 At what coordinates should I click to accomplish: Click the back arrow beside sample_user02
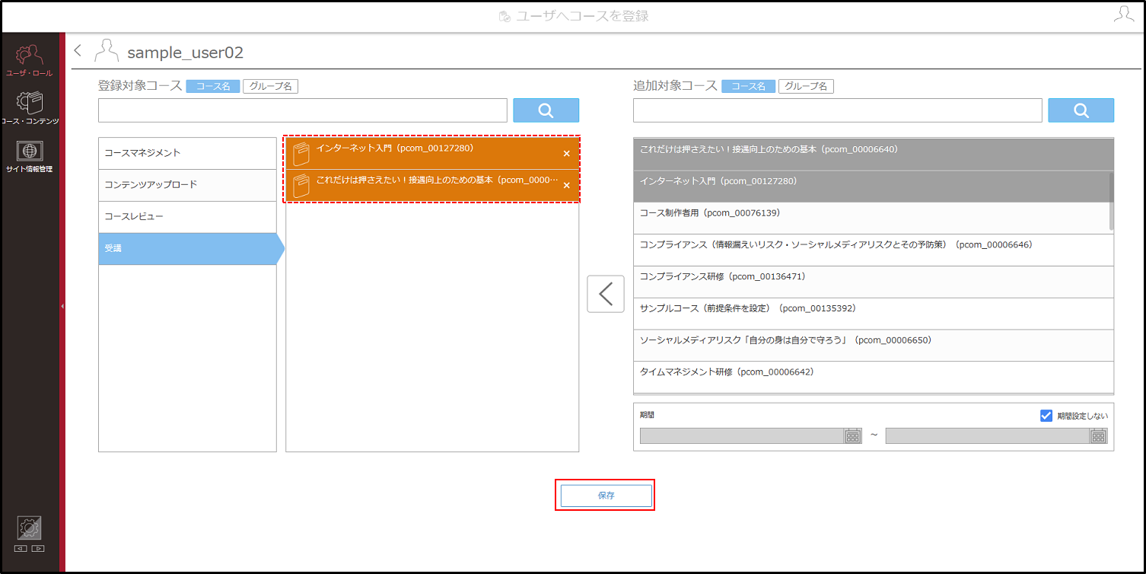[x=78, y=51]
